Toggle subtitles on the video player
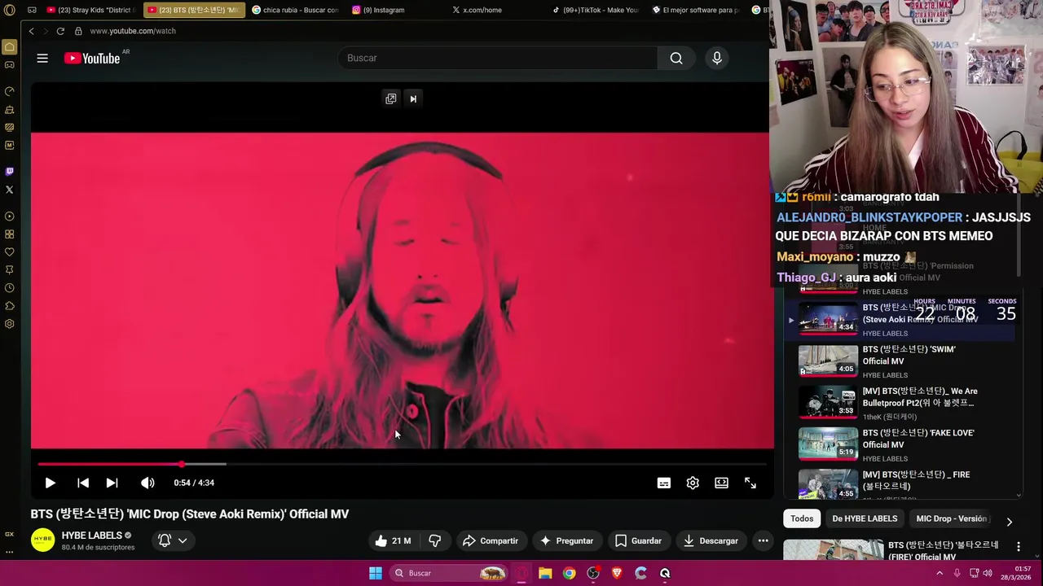Viewport: 1043px width, 586px height. tap(664, 483)
